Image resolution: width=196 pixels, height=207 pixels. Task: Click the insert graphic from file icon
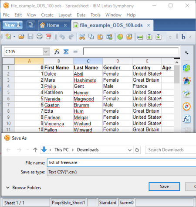point(129,37)
